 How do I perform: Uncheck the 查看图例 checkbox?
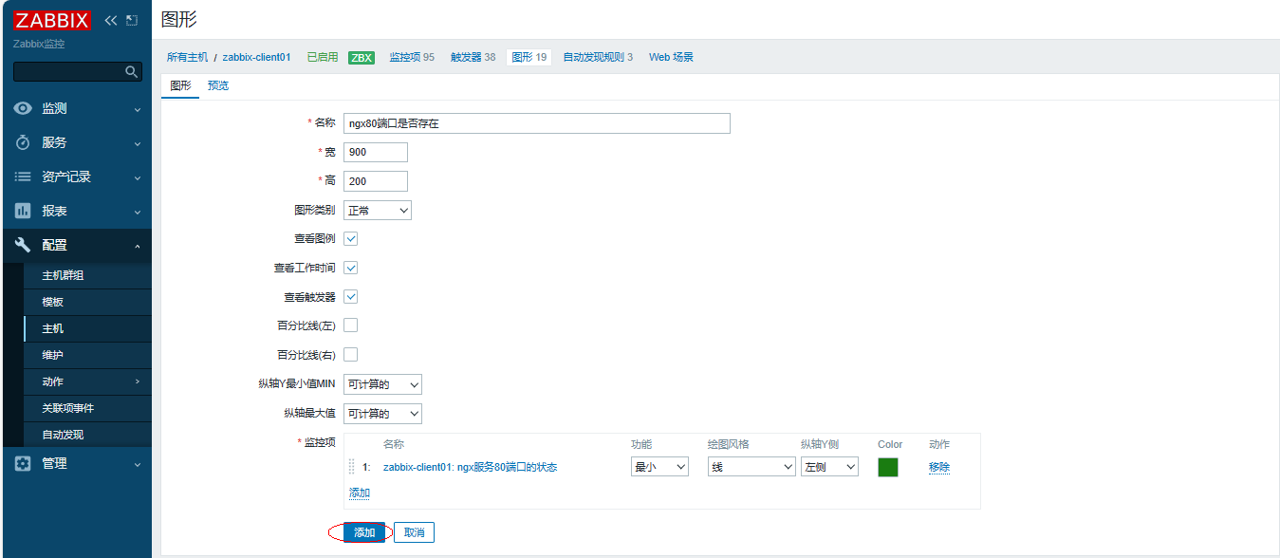(x=350, y=239)
